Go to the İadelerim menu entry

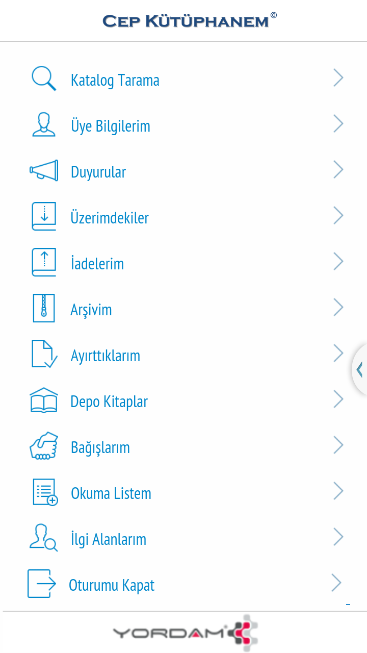pyautogui.click(x=97, y=264)
